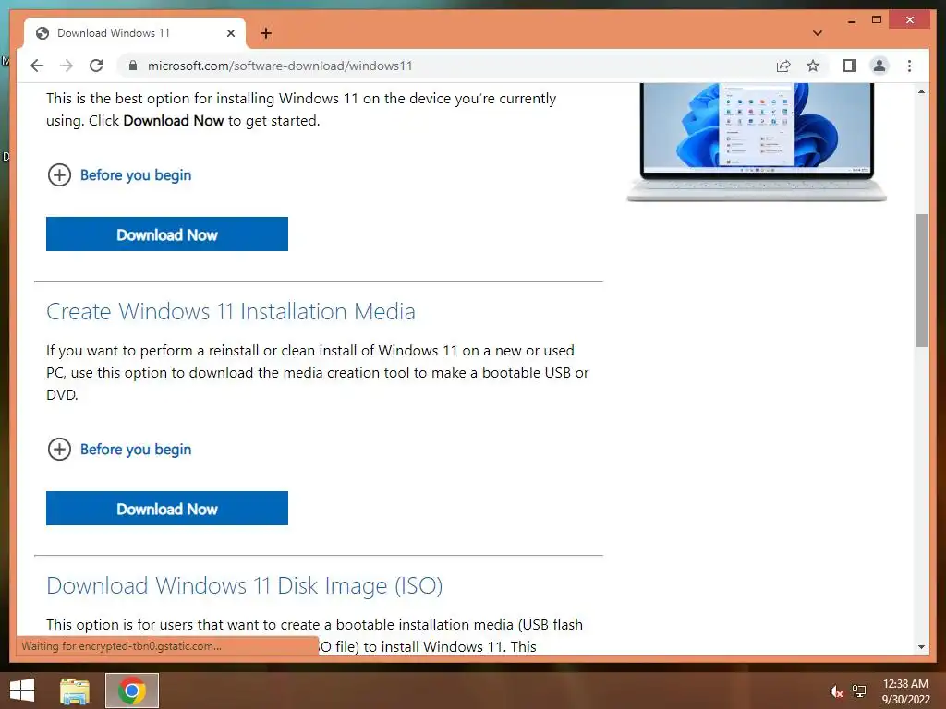Open the tab search dropdown arrow
Image resolution: width=946 pixels, height=709 pixels.
[818, 33]
